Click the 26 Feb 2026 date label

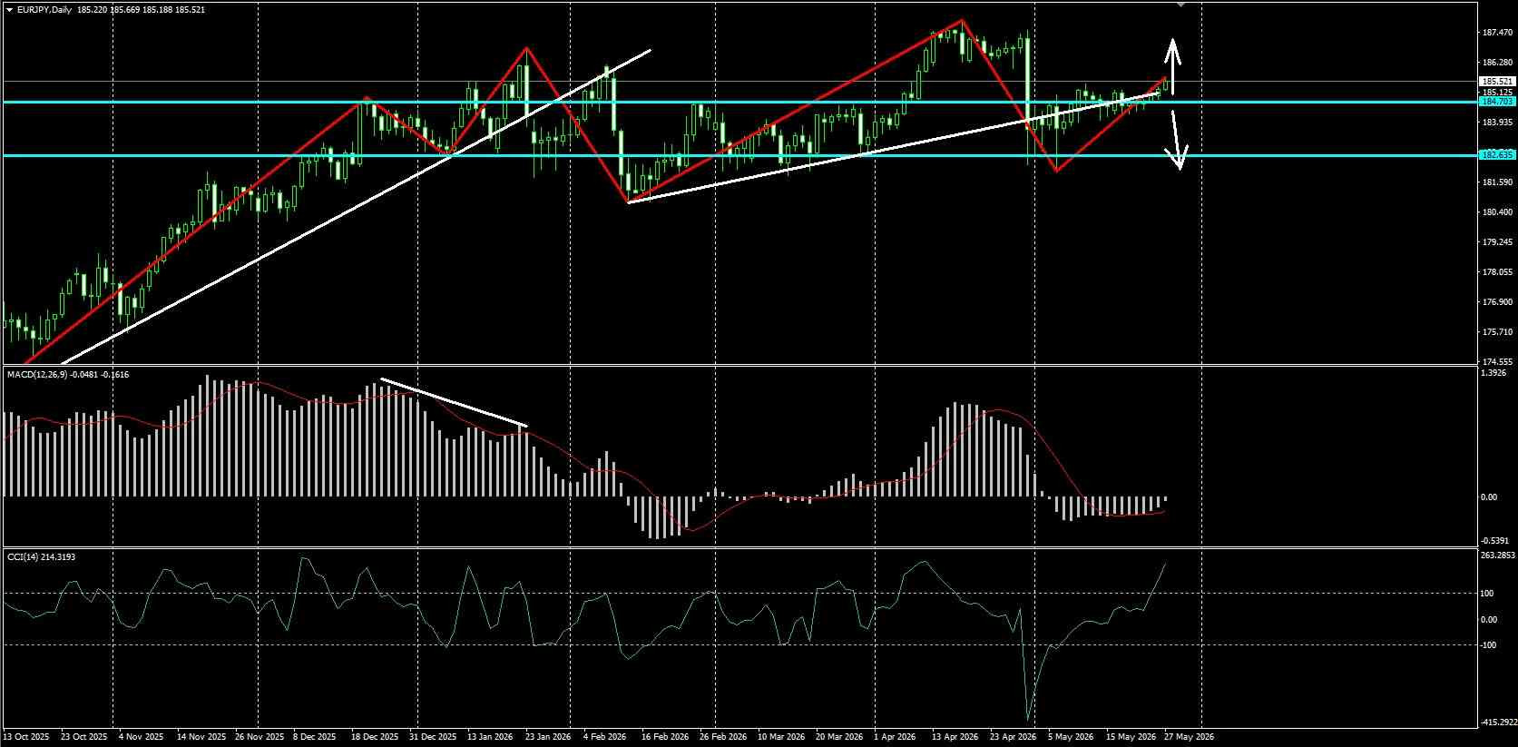(722, 737)
